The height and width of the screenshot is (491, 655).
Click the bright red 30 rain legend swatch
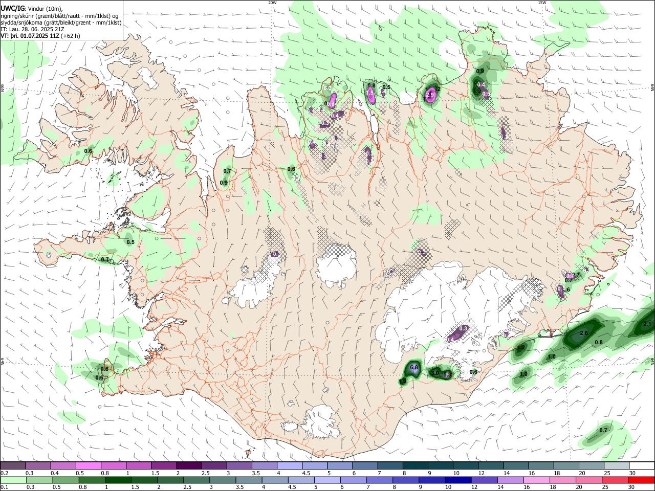[642, 480]
